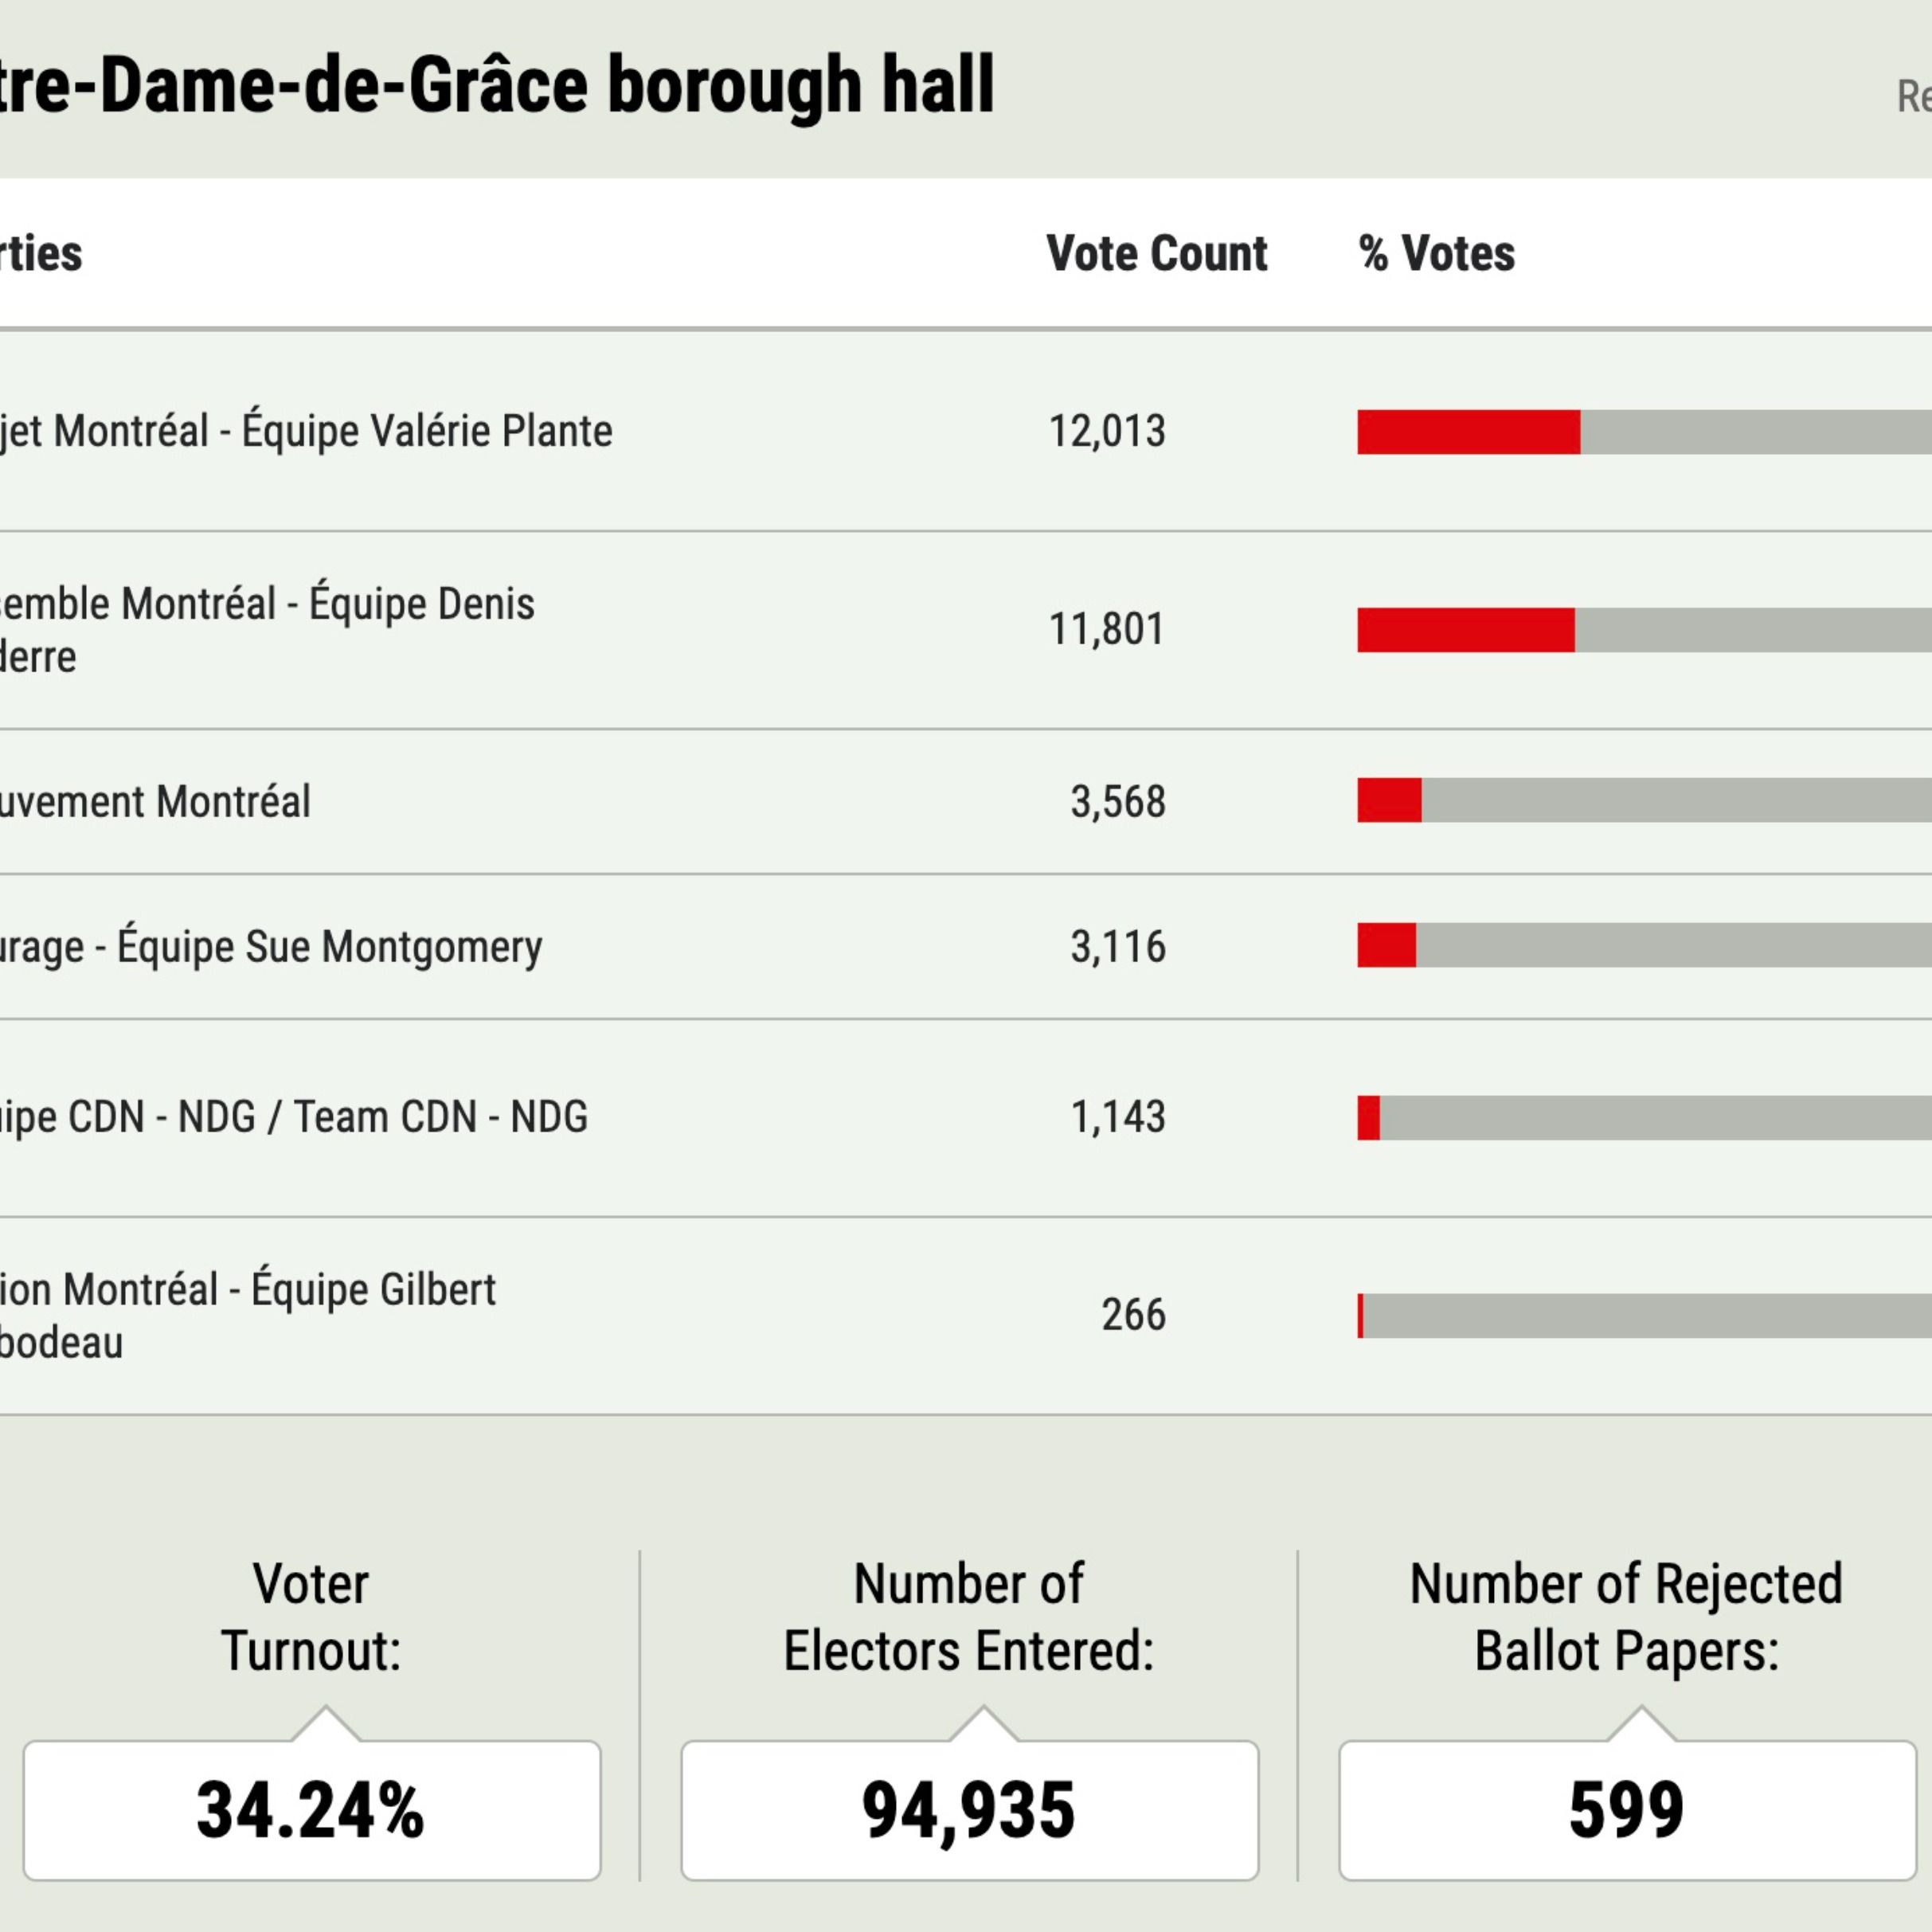Click the Mouvement Montréal party name
This screenshot has height=1932, width=1932.
coord(155,802)
